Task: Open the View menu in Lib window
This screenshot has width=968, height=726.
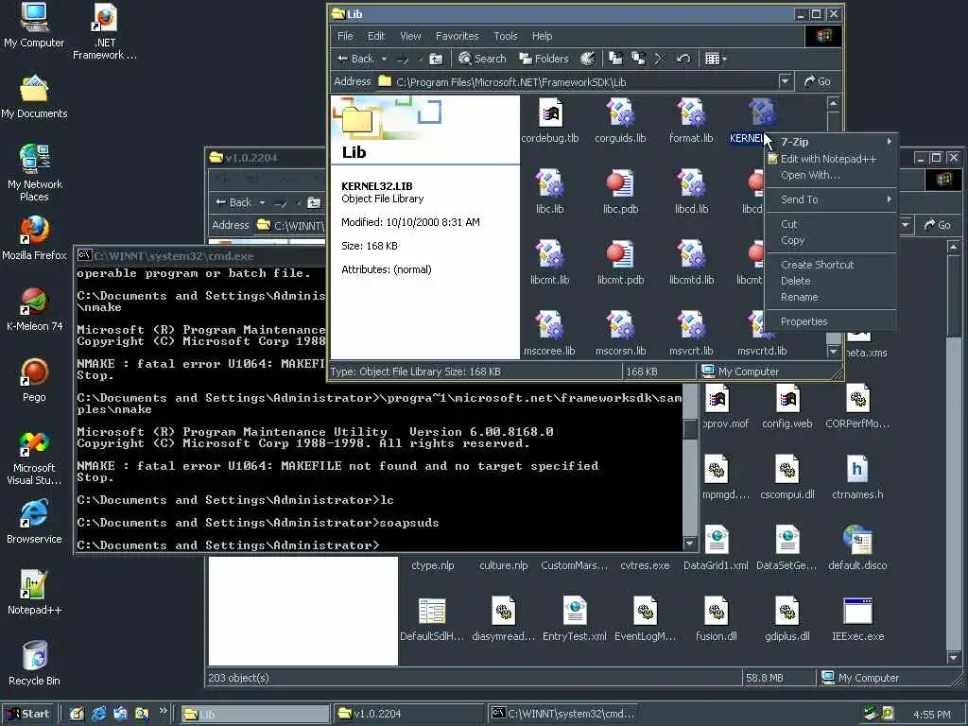Action: 410,36
